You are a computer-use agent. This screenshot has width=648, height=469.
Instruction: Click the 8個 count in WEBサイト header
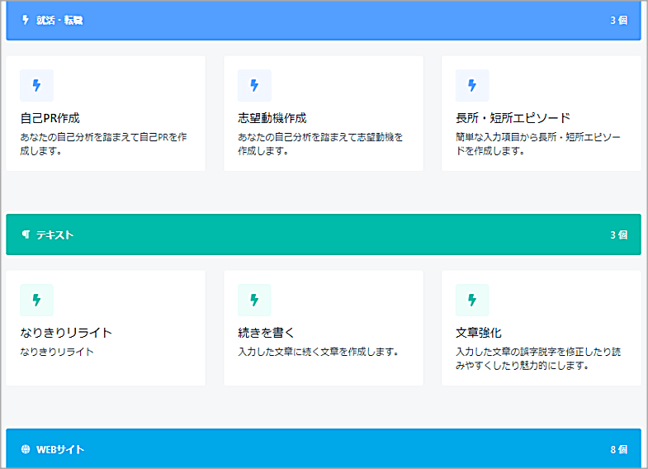[618, 449]
